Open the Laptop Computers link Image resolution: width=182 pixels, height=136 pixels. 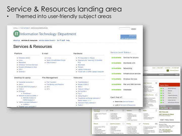(84, 70)
